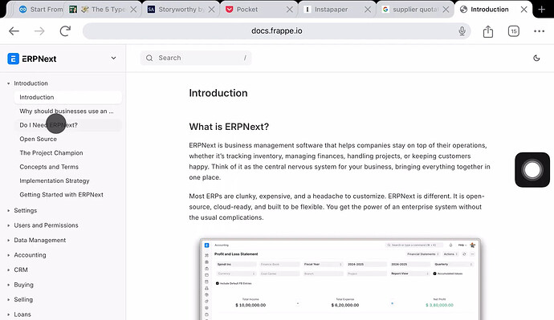Expand the Settings section
This screenshot has height=320, width=554.
(9, 210)
